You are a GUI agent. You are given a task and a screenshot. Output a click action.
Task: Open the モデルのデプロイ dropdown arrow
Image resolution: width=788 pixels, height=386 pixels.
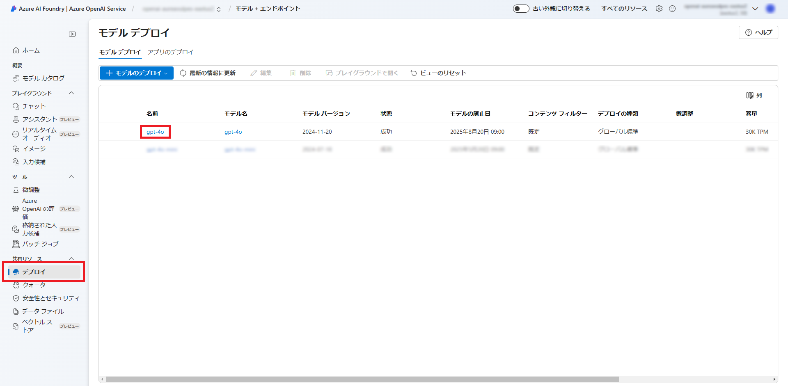pos(166,73)
